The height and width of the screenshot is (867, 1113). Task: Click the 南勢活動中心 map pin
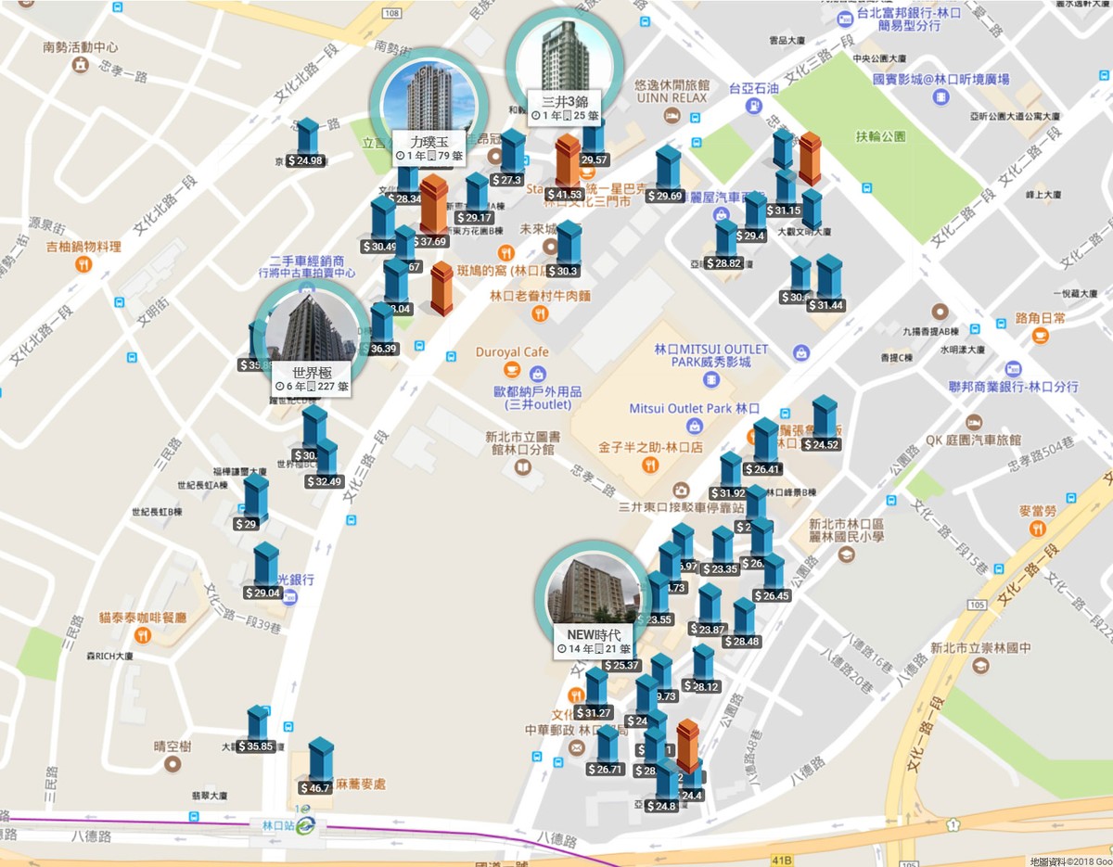pos(81,65)
